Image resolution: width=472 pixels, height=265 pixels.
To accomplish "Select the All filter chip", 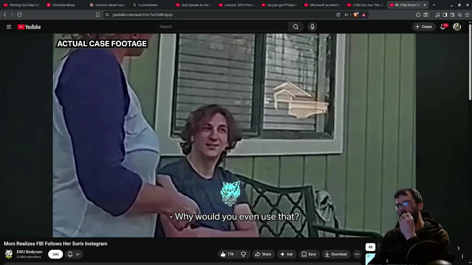I will tap(370, 247).
